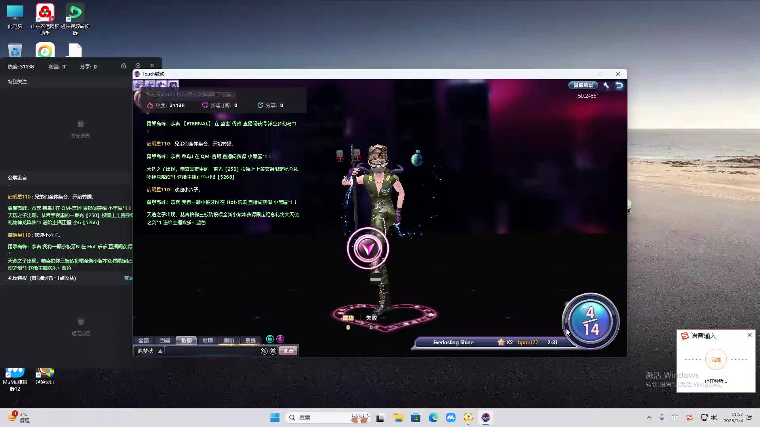Click the pink arrow beat target circle
The image size is (760, 427).
coord(368,248)
